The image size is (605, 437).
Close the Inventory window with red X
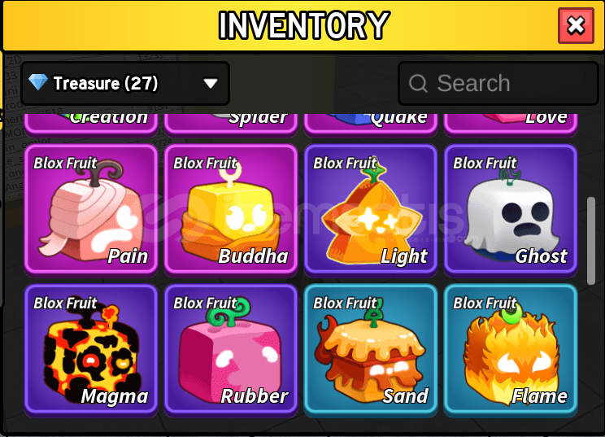pos(576,25)
